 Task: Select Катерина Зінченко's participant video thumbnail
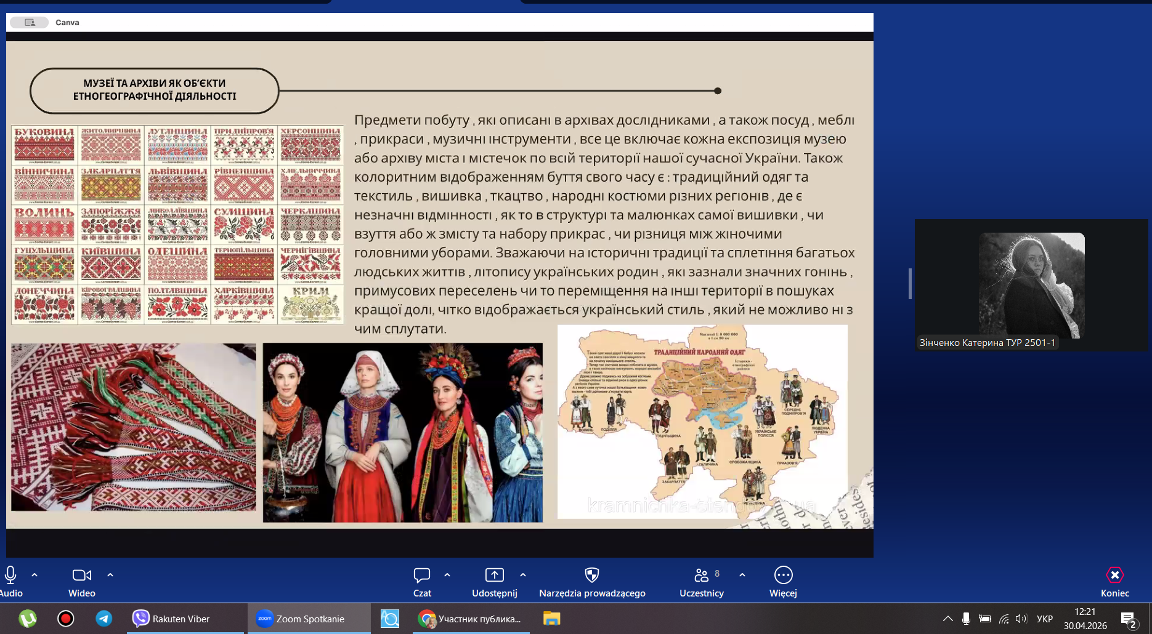pos(1032,286)
